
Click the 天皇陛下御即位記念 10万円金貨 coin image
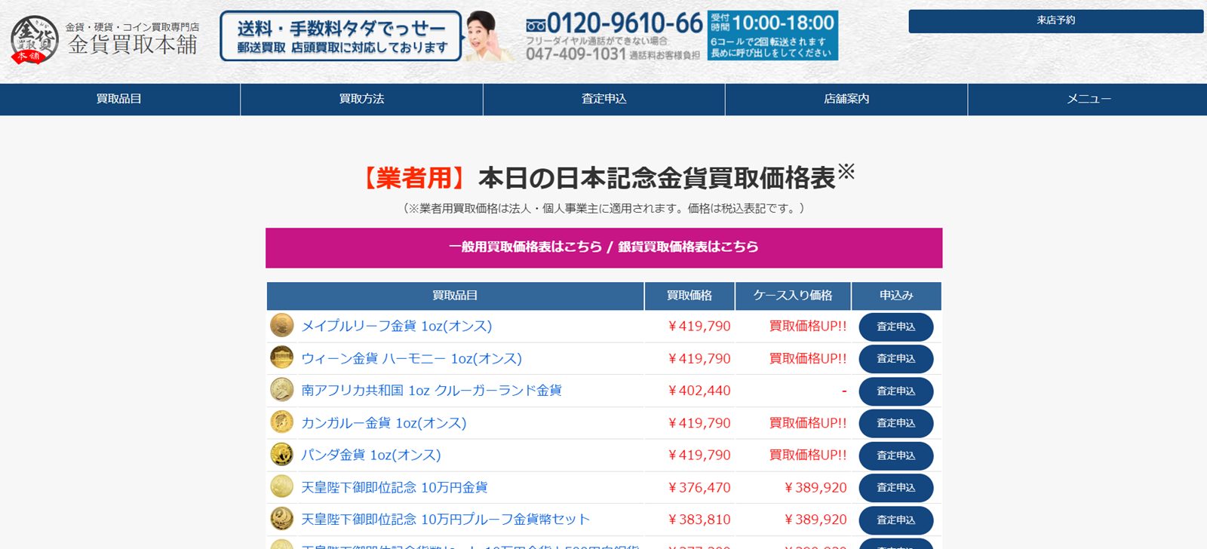[x=282, y=486]
